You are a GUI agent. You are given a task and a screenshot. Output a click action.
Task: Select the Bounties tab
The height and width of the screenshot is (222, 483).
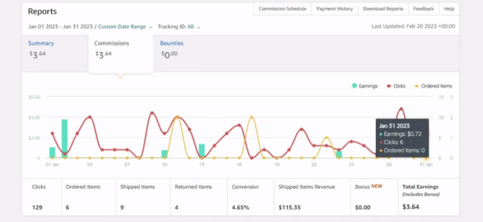[x=171, y=43]
